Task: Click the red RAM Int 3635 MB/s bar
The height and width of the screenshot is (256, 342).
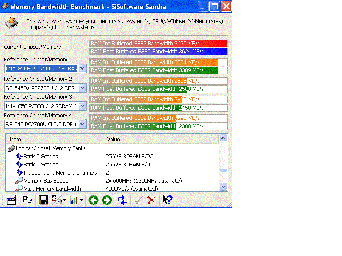Action: pos(158,44)
